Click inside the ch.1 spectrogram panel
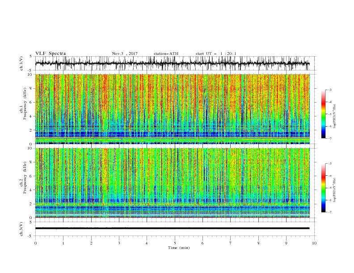Viewport: 354px width, 273px height. (x=172, y=109)
